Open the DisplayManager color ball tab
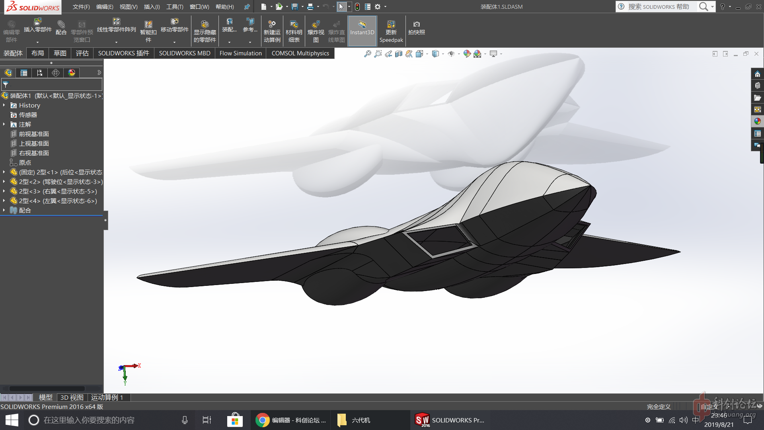This screenshot has width=764, height=430. point(72,73)
